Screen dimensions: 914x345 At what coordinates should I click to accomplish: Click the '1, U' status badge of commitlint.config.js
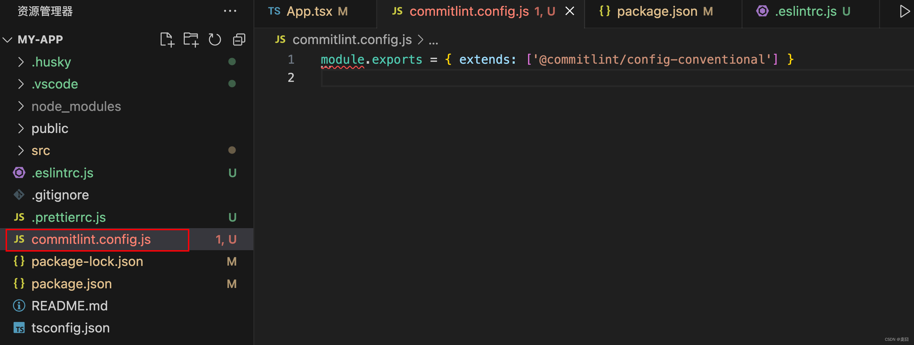226,239
